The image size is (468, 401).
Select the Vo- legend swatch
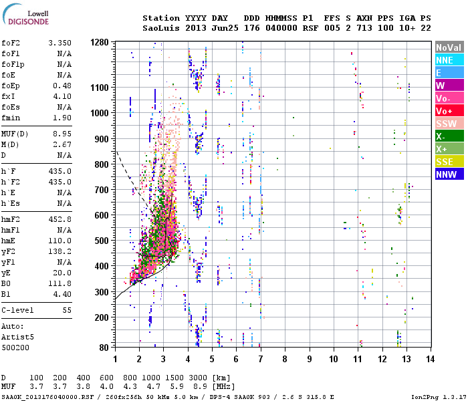point(449,98)
